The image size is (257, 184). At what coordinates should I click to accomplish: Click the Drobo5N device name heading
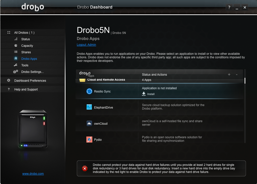point(93,30)
